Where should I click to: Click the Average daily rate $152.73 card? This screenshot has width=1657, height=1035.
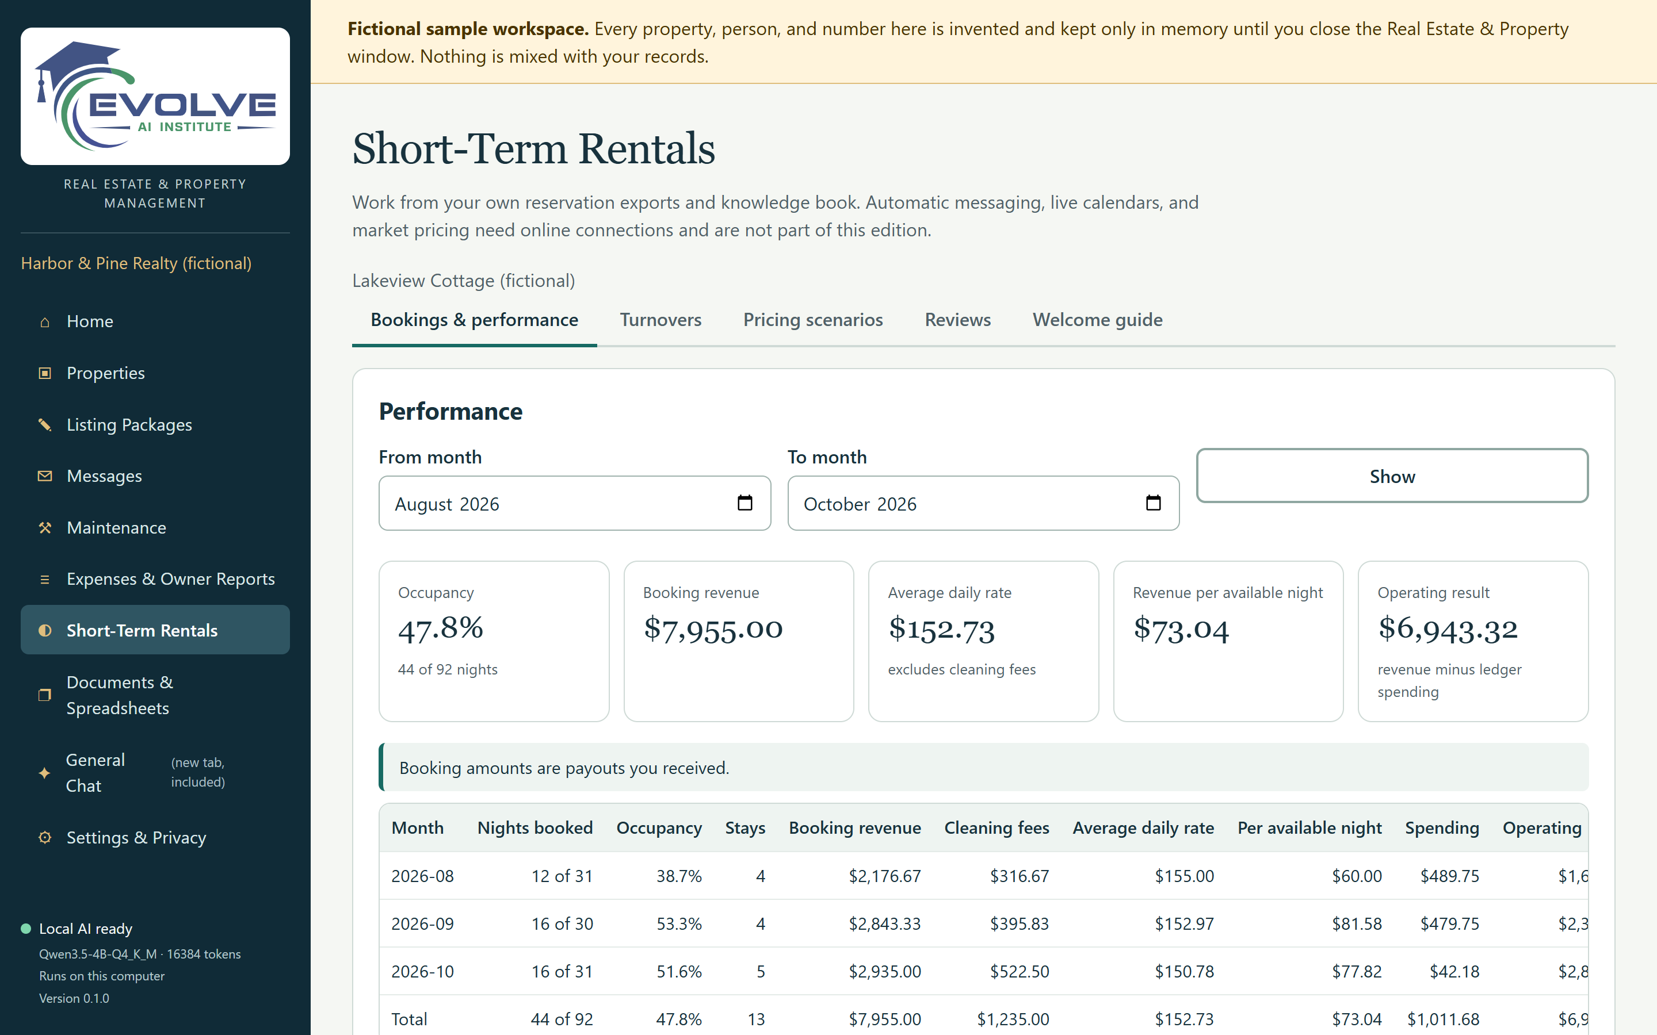pyautogui.click(x=983, y=641)
